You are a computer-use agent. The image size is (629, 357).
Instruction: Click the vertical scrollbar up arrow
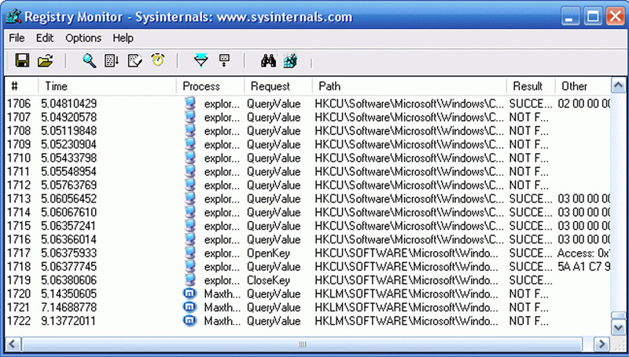(x=617, y=85)
